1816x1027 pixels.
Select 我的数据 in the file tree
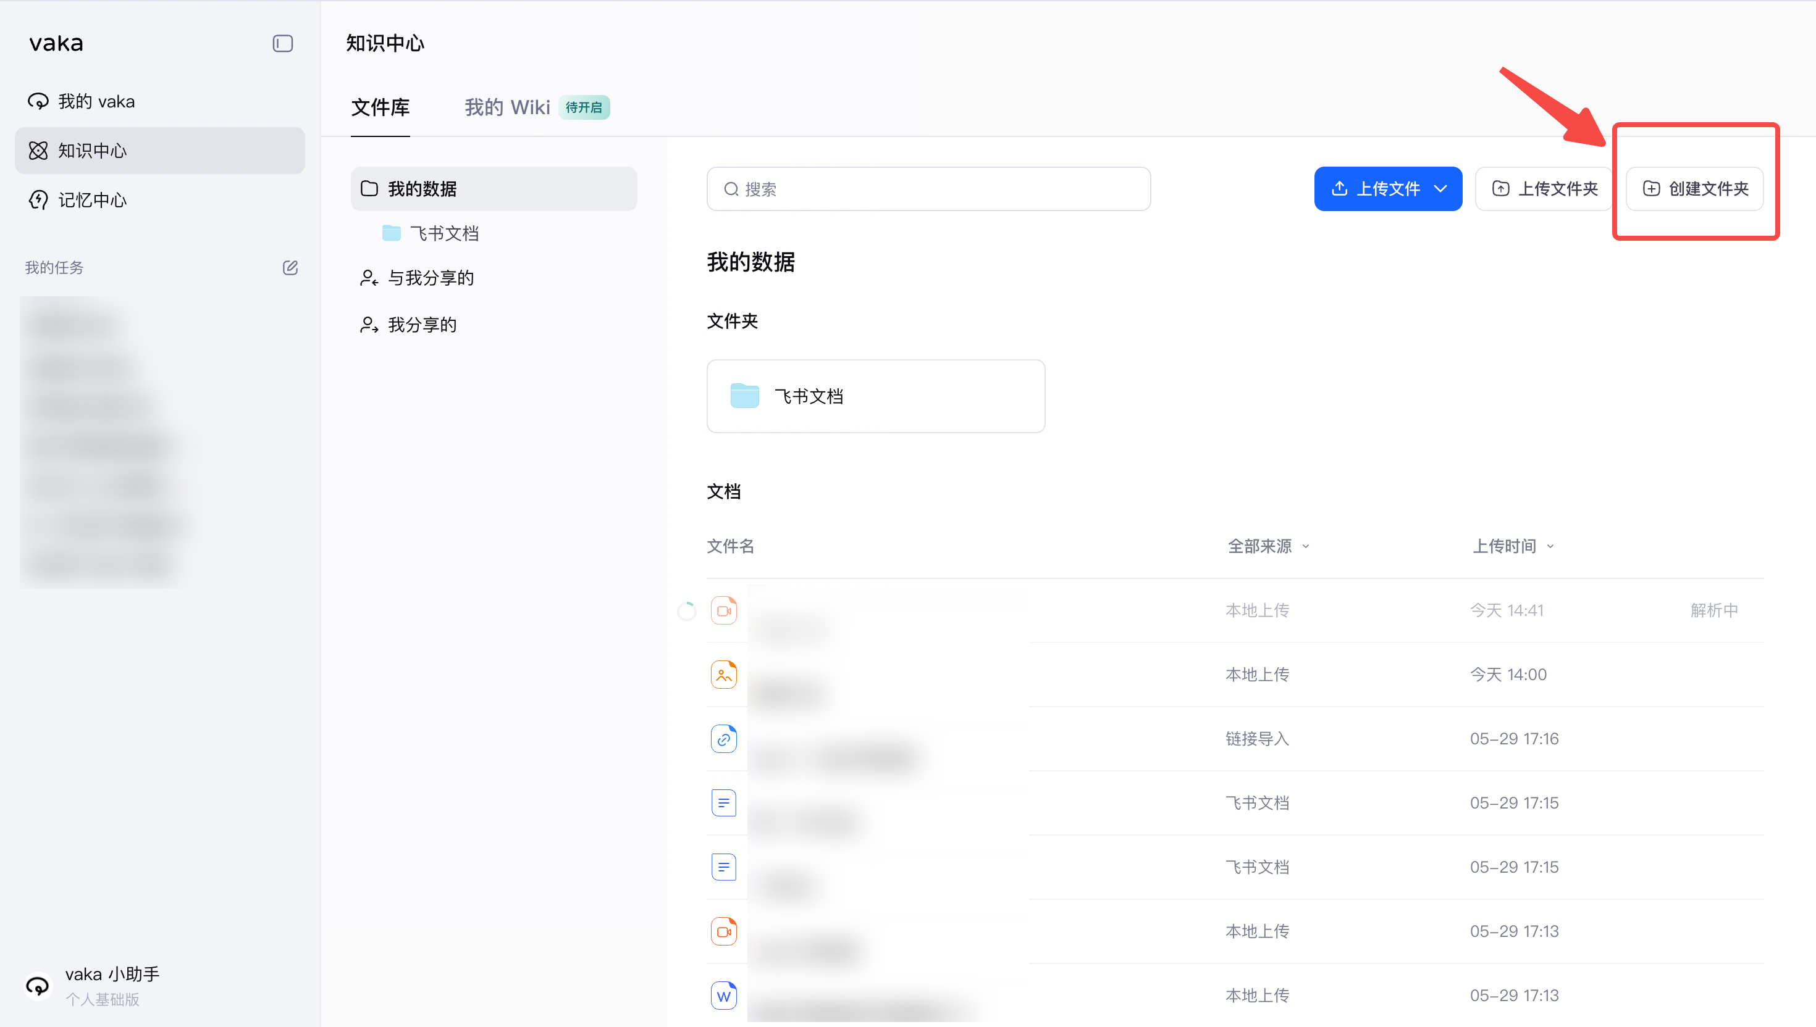pyautogui.click(x=494, y=188)
